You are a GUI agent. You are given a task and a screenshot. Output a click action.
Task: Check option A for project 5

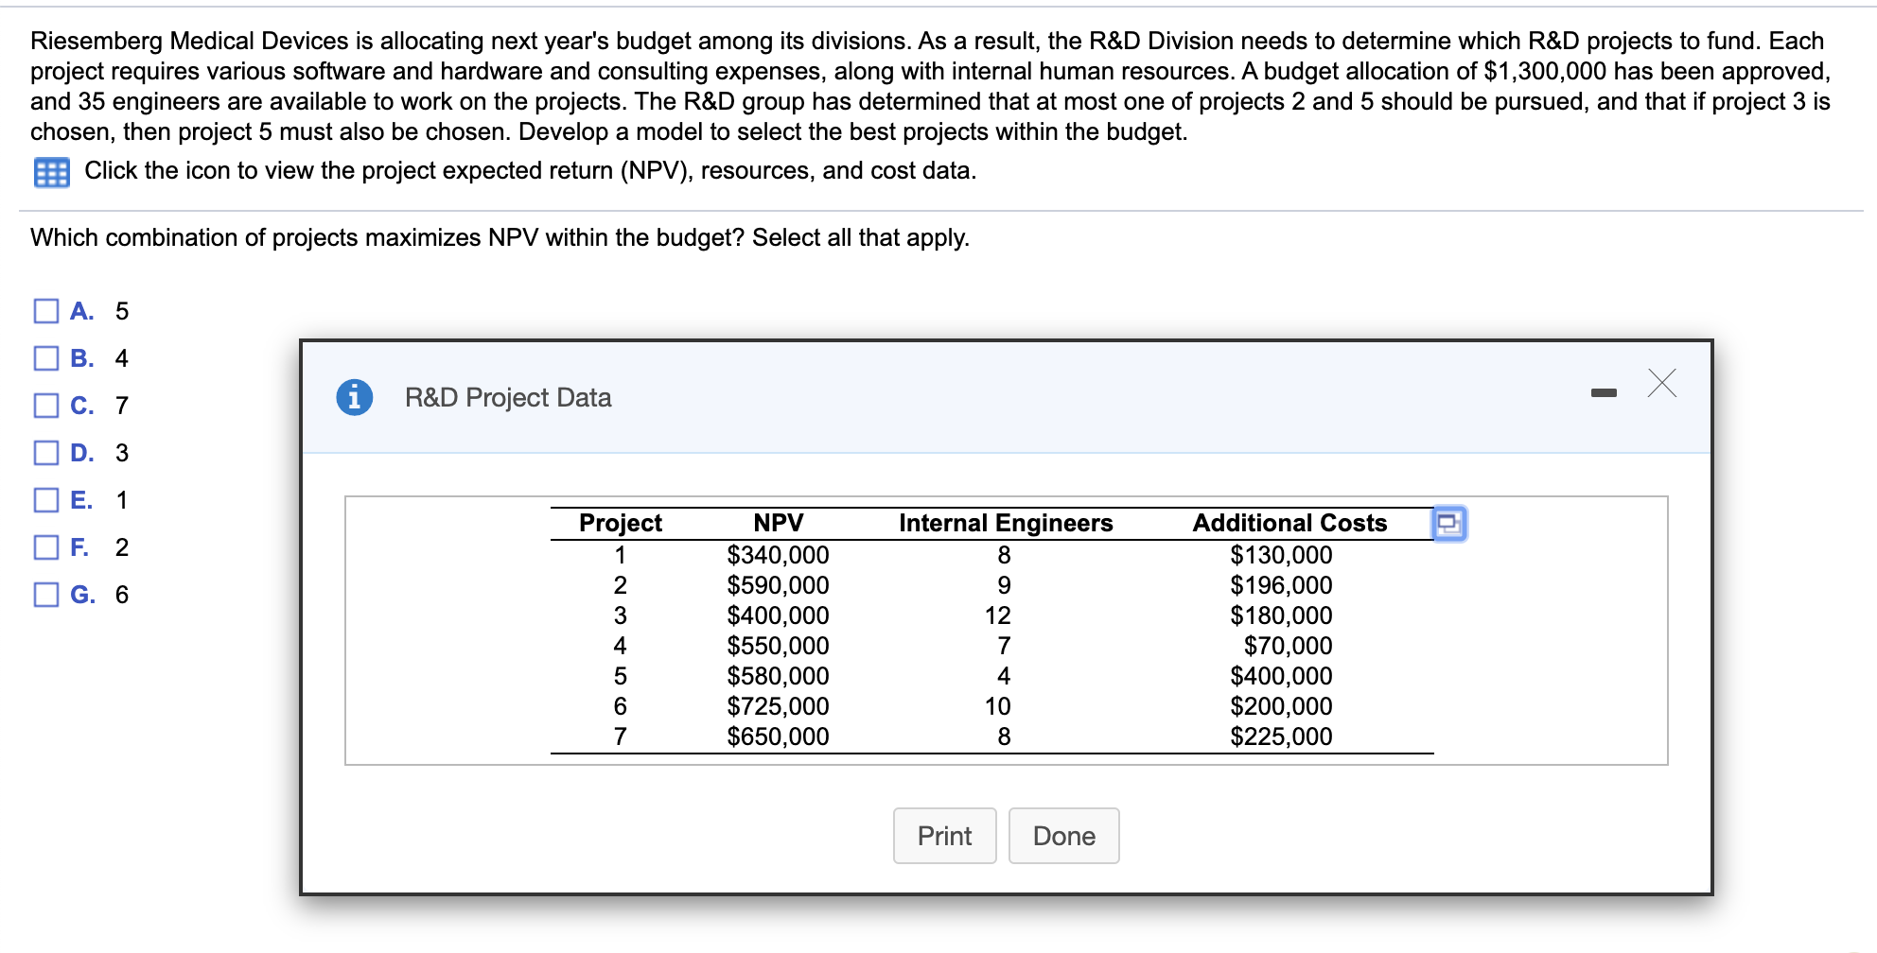(46, 311)
